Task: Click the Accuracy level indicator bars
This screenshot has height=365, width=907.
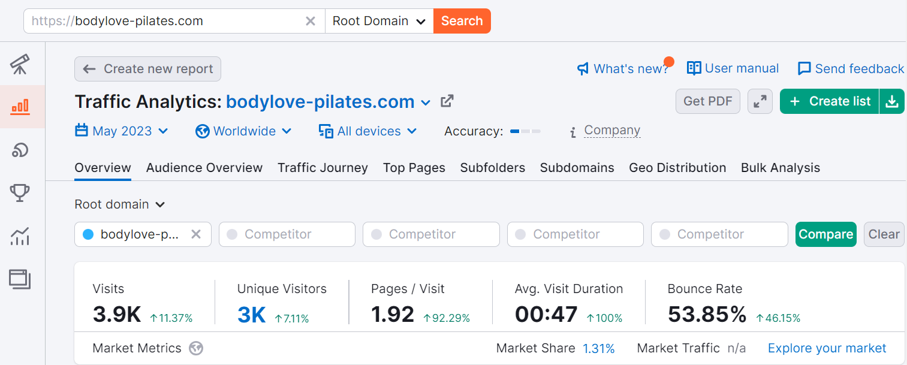Action: pyautogui.click(x=525, y=131)
